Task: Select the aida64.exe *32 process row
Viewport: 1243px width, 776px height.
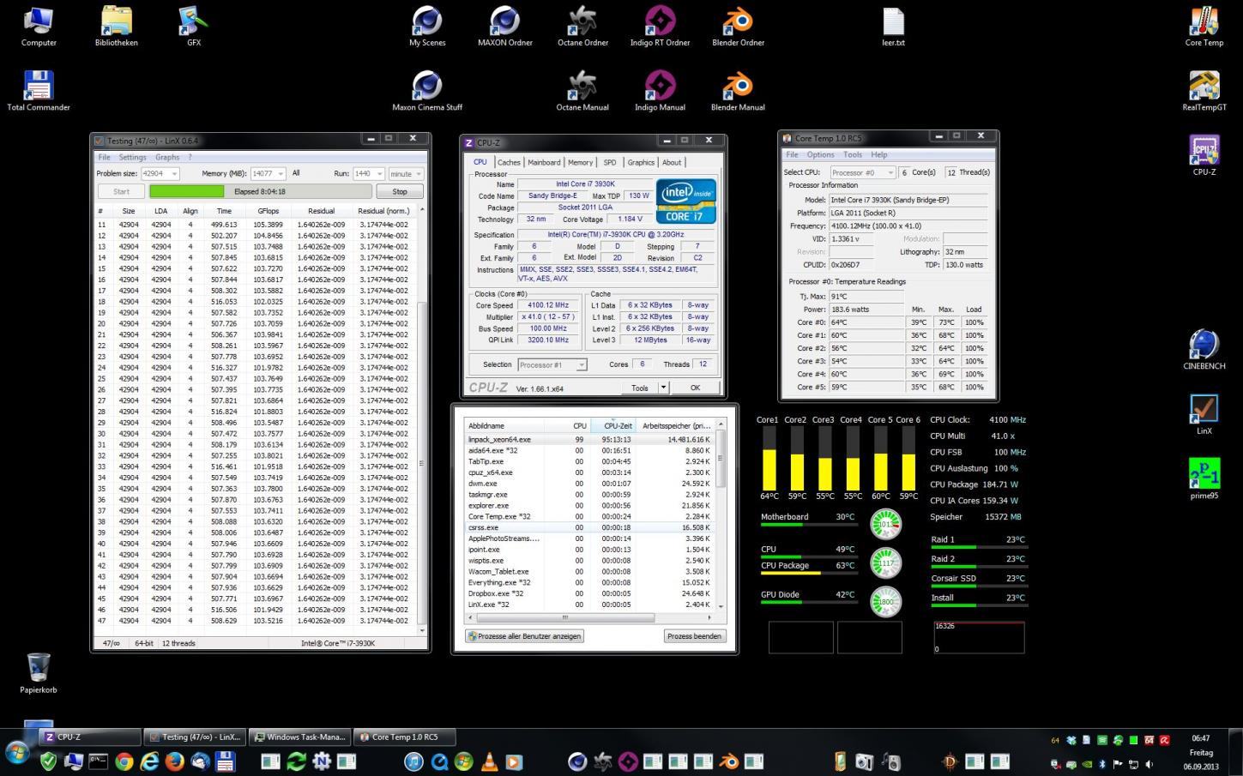Action: point(590,450)
